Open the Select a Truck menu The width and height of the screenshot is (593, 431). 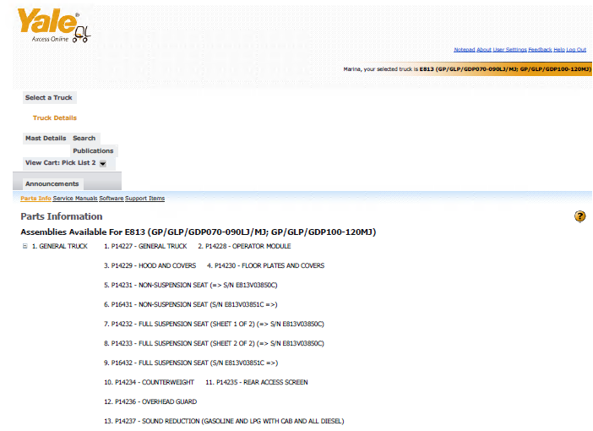click(x=48, y=98)
